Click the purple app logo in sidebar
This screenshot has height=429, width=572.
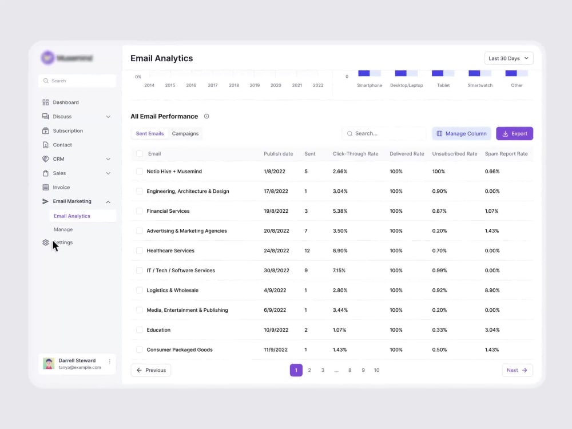47,58
